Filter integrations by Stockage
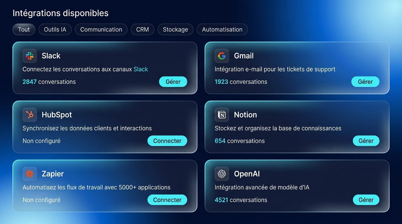This screenshot has height=224, width=402. [175, 29]
